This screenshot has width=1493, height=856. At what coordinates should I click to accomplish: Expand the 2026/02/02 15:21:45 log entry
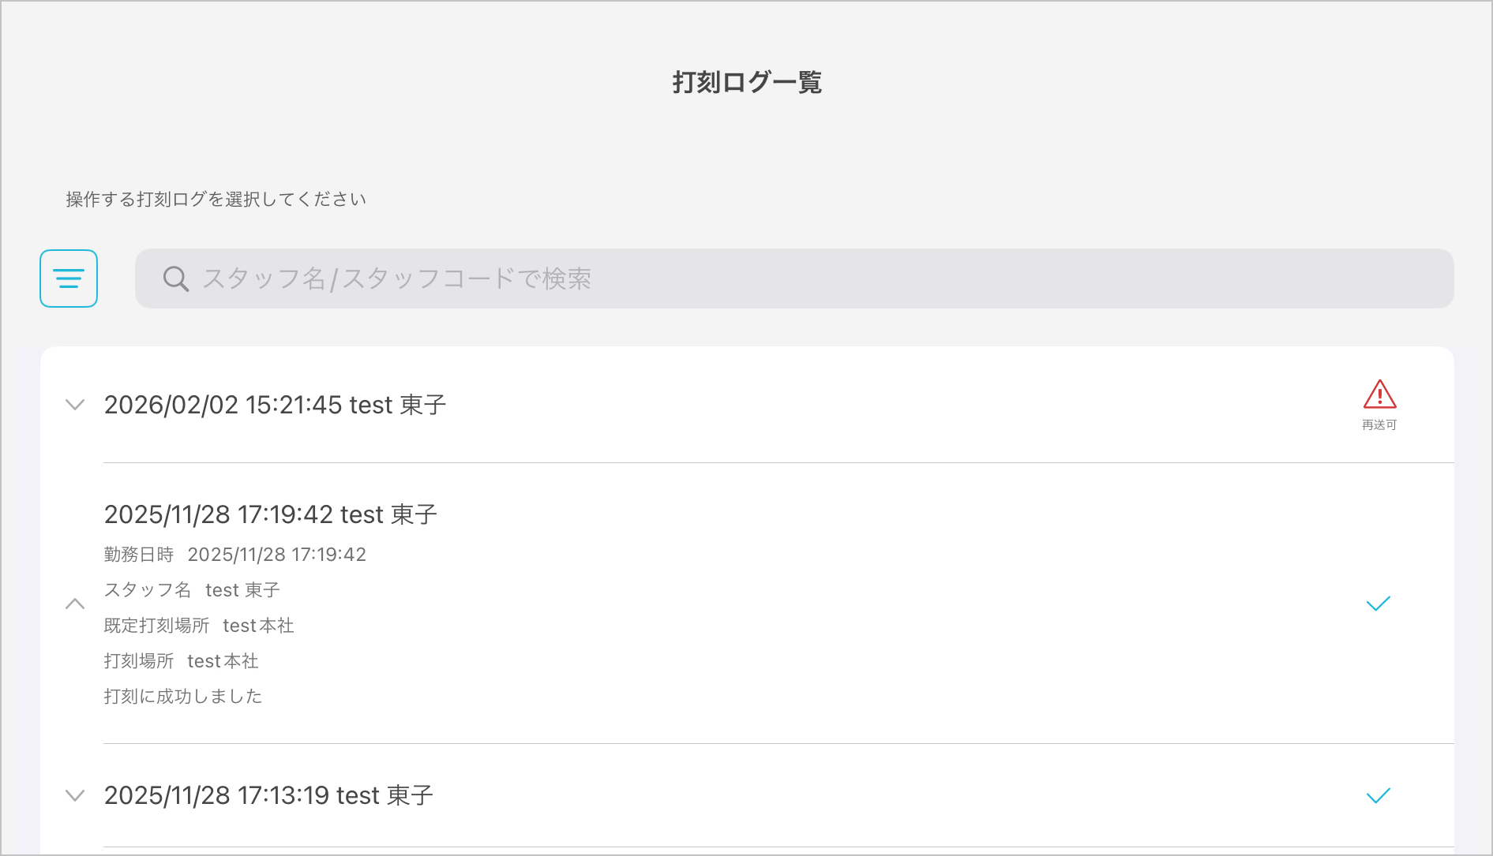click(75, 405)
